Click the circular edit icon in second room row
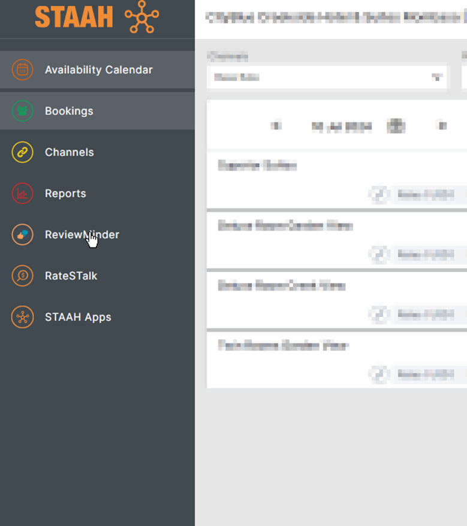This screenshot has height=526, width=467. [x=378, y=255]
